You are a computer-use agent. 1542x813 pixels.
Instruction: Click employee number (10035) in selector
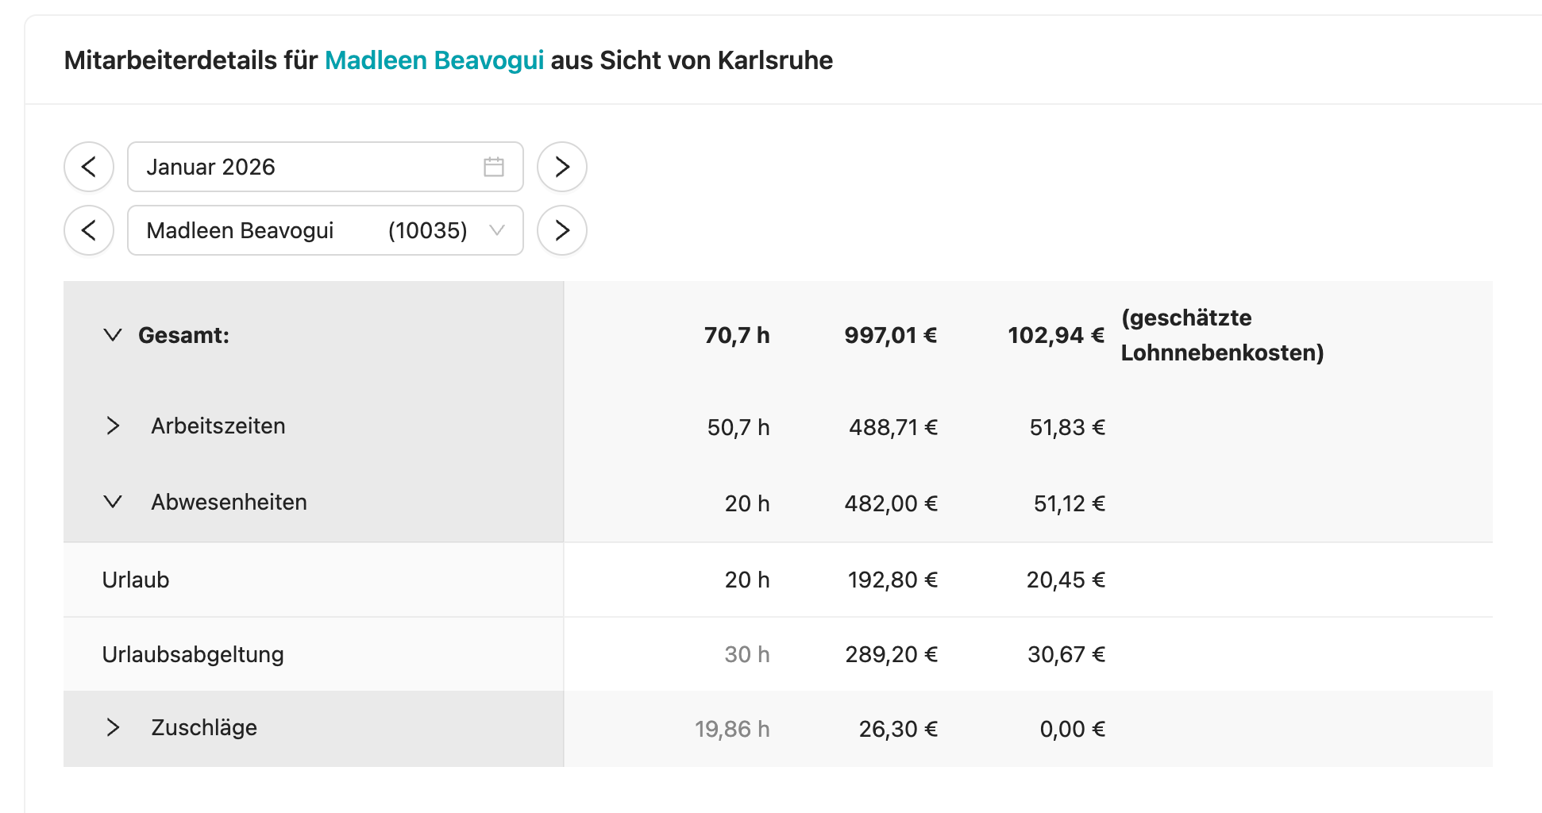click(427, 230)
